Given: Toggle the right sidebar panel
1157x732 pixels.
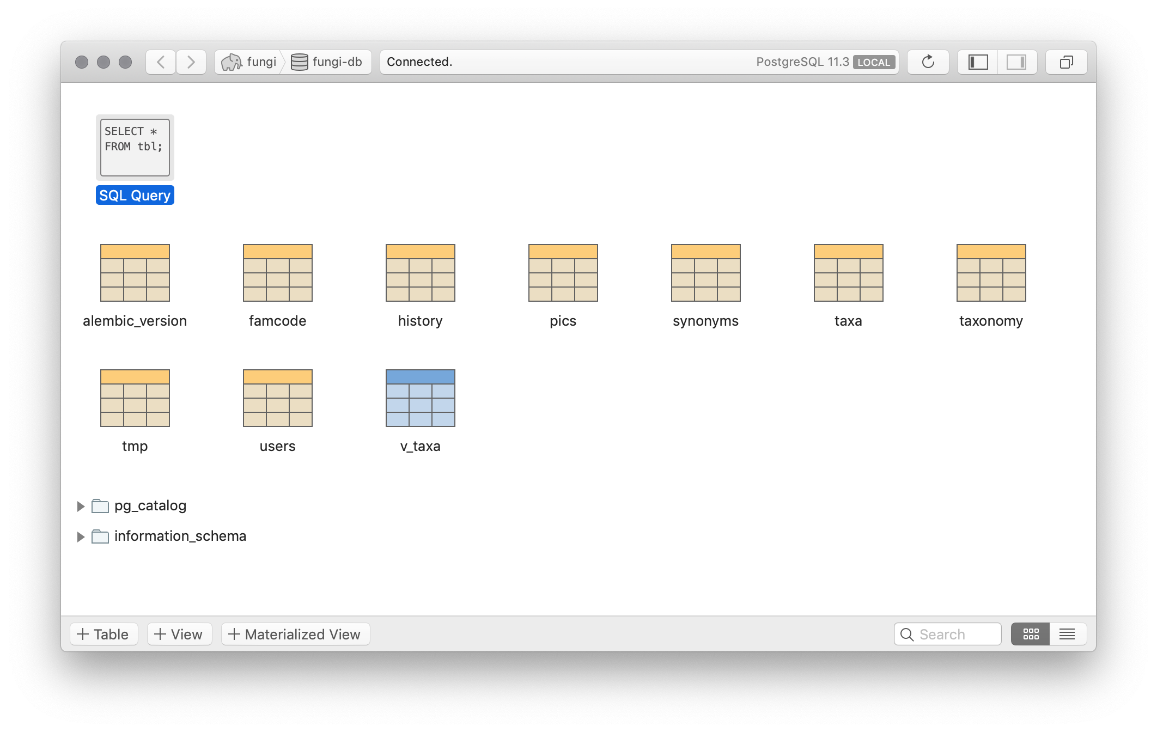Looking at the screenshot, I should pos(1016,62).
